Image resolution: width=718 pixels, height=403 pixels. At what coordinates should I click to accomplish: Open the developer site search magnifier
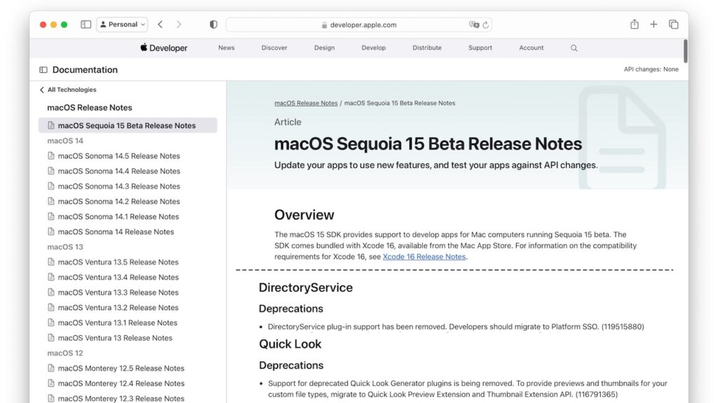(574, 48)
